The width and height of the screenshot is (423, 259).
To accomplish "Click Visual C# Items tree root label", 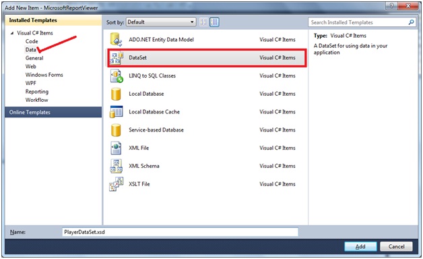I will [x=35, y=33].
